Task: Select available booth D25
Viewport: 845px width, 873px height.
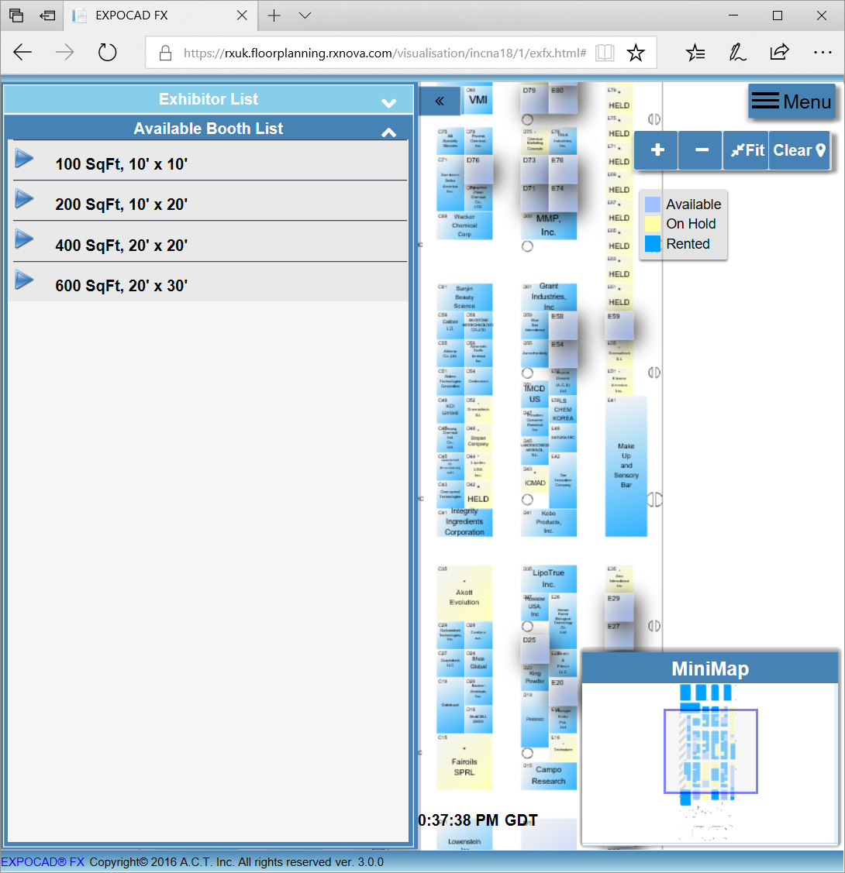Action: [x=535, y=649]
